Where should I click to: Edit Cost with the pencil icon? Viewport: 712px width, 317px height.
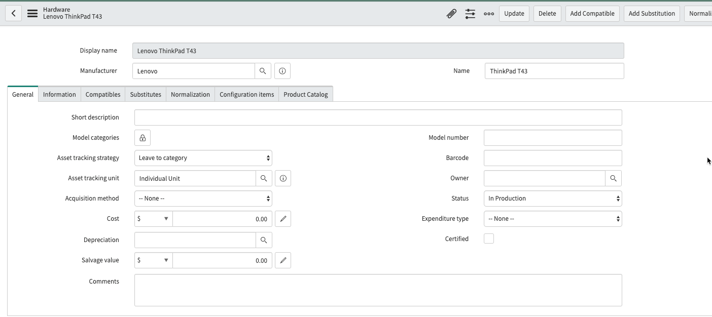pos(283,219)
